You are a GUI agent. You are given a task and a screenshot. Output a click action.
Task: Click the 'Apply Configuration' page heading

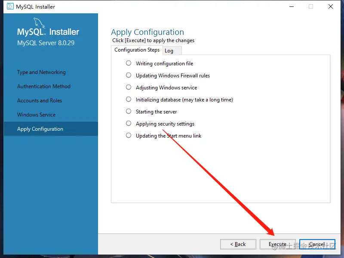pos(147,32)
